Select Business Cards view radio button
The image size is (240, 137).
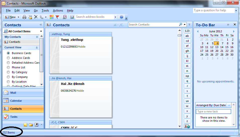(8, 53)
